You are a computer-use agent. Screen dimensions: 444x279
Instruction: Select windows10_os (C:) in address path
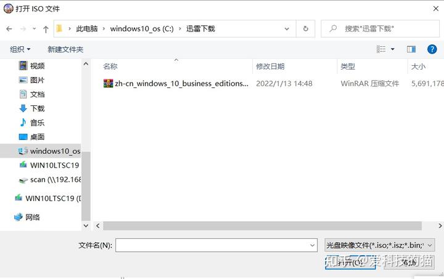pyautogui.click(x=142, y=28)
